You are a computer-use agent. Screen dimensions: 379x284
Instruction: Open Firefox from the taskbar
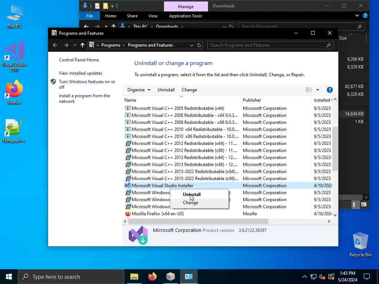coord(152,277)
